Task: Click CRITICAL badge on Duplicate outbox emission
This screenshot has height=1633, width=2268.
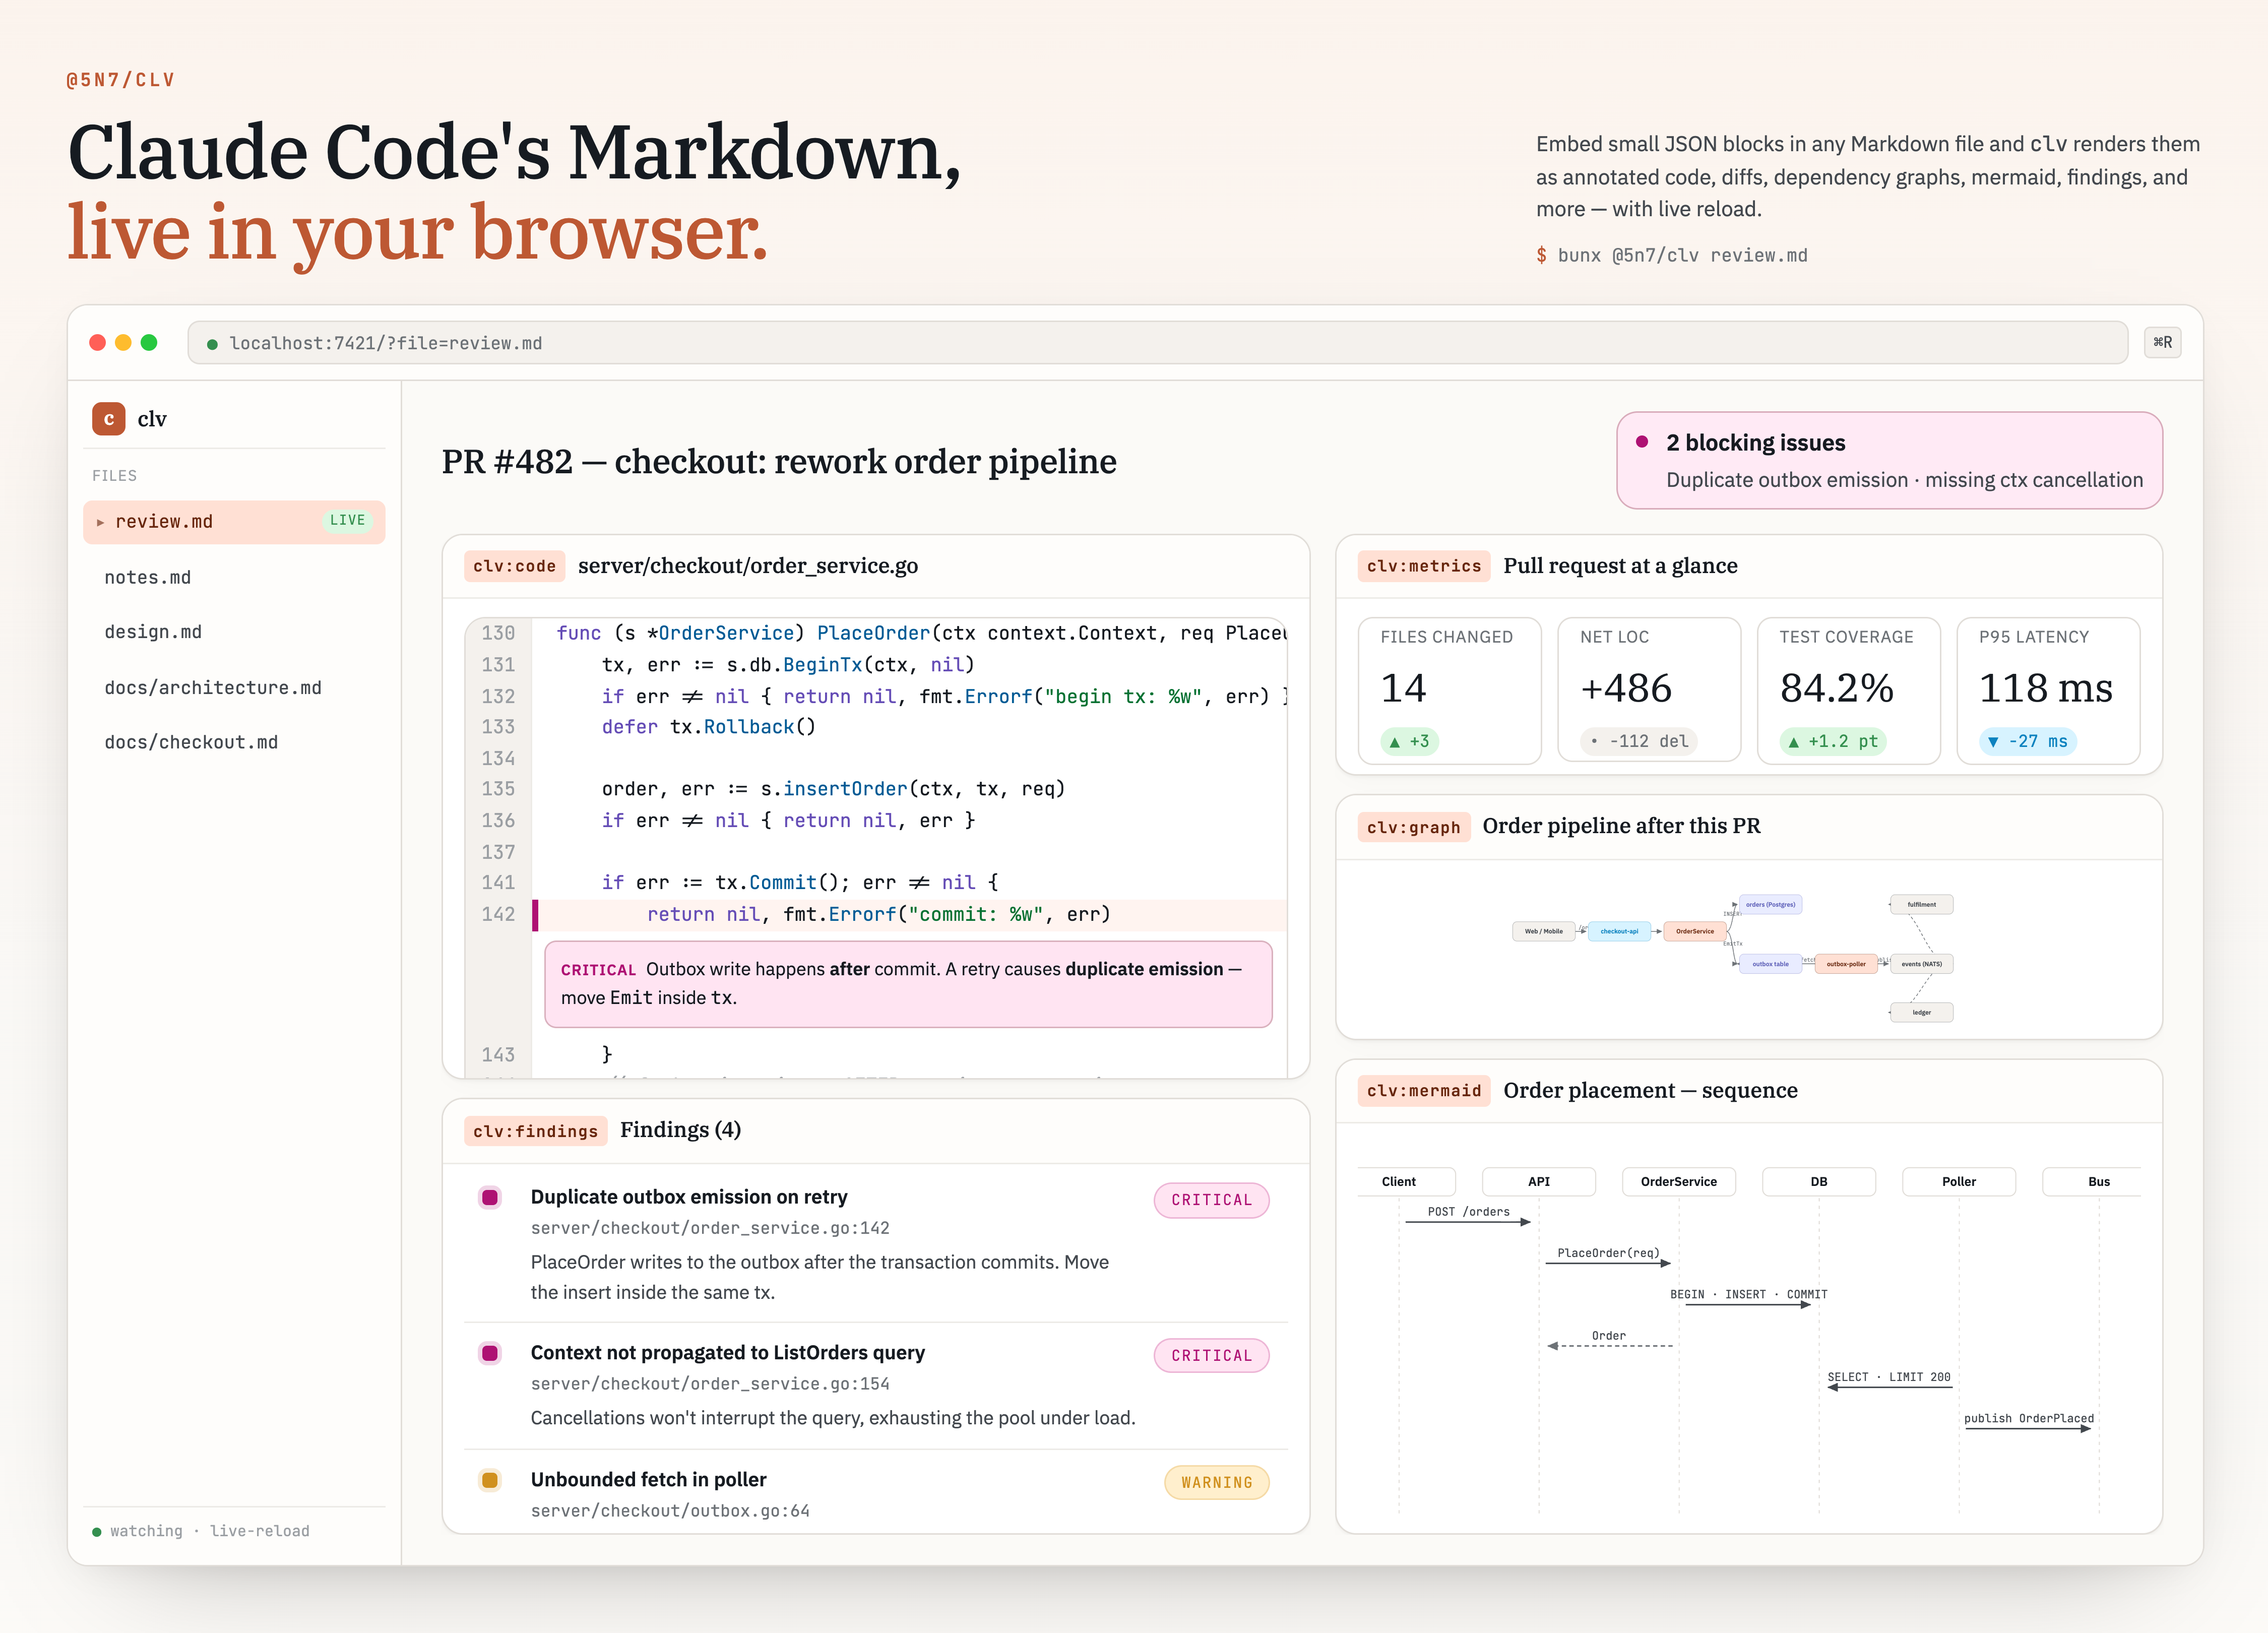Action: (1211, 1200)
